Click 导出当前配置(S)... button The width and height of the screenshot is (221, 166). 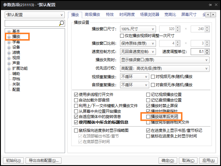point(44,160)
